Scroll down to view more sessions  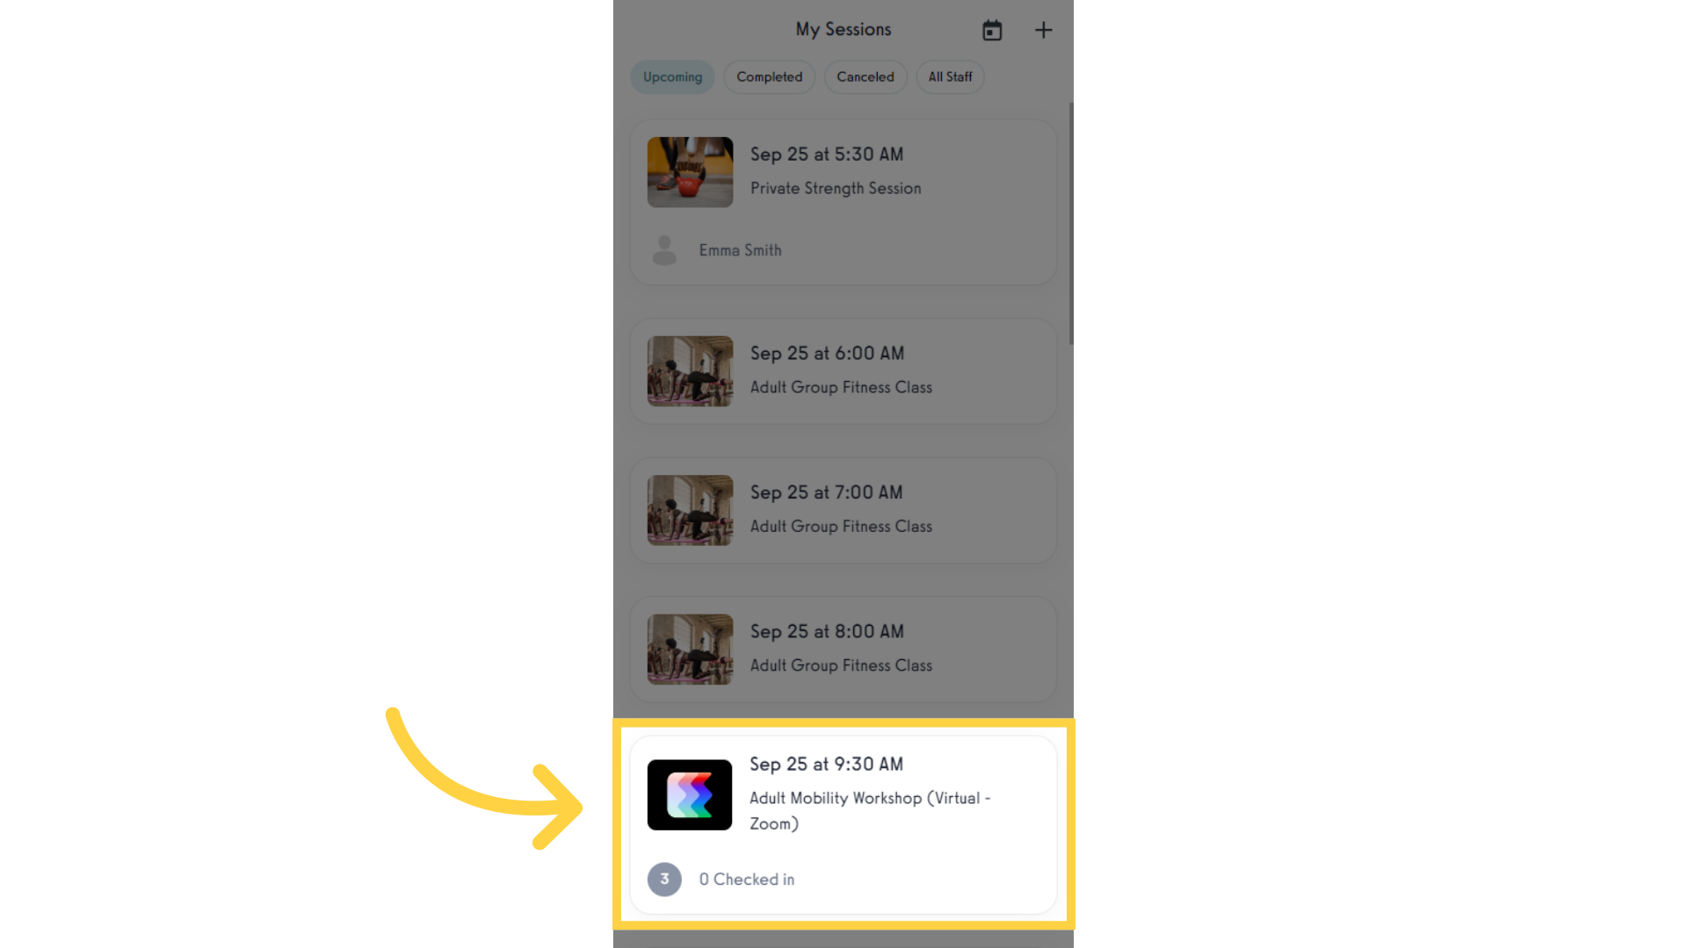(843, 822)
